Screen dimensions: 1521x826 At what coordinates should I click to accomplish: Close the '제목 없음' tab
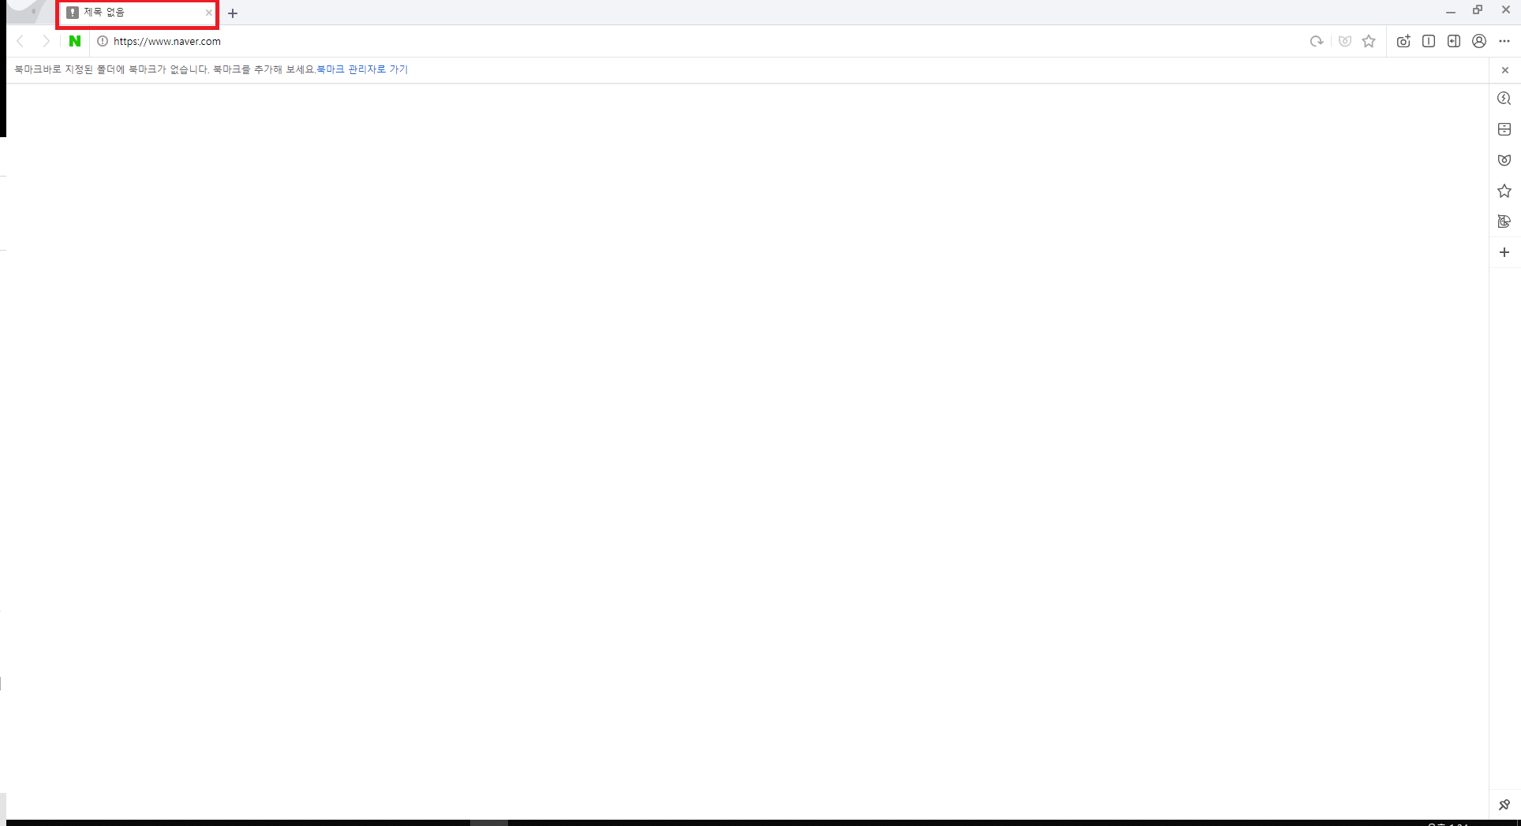(x=208, y=13)
